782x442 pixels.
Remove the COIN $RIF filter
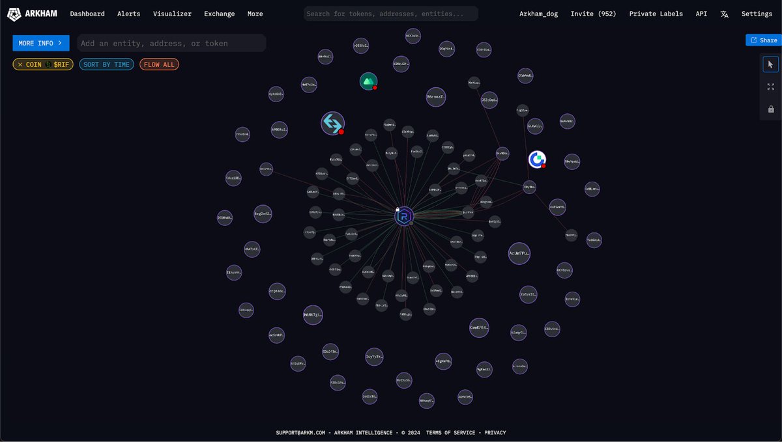click(20, 64)
